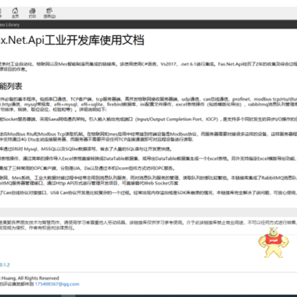The height and width of the screenshot is (297, 297).
Task: Select the line mentioning 'USB Can' protocol development
Action: pos(148,193)
